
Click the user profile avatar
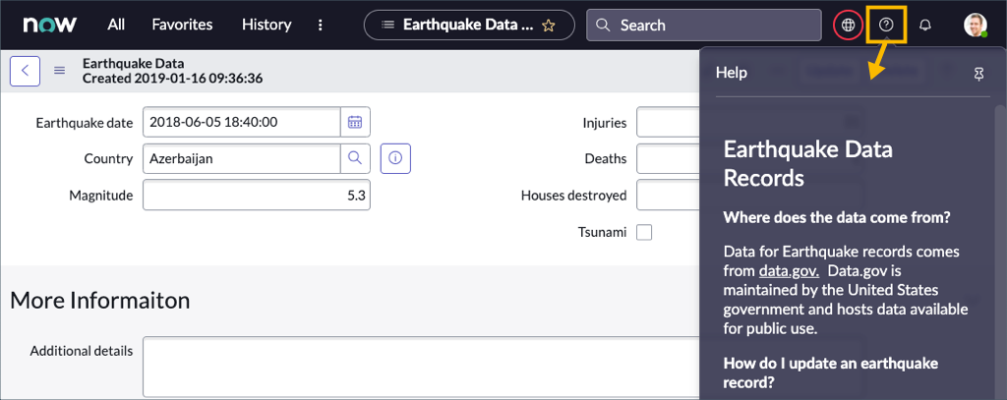pyautogui.click(x=976, y=25)
